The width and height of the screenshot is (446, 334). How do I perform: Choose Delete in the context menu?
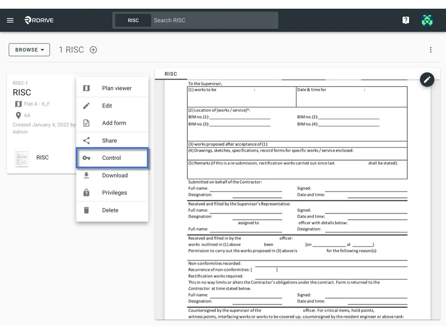(x=112, y=210)
